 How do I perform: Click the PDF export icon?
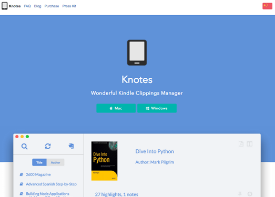(x=241, y=144)
